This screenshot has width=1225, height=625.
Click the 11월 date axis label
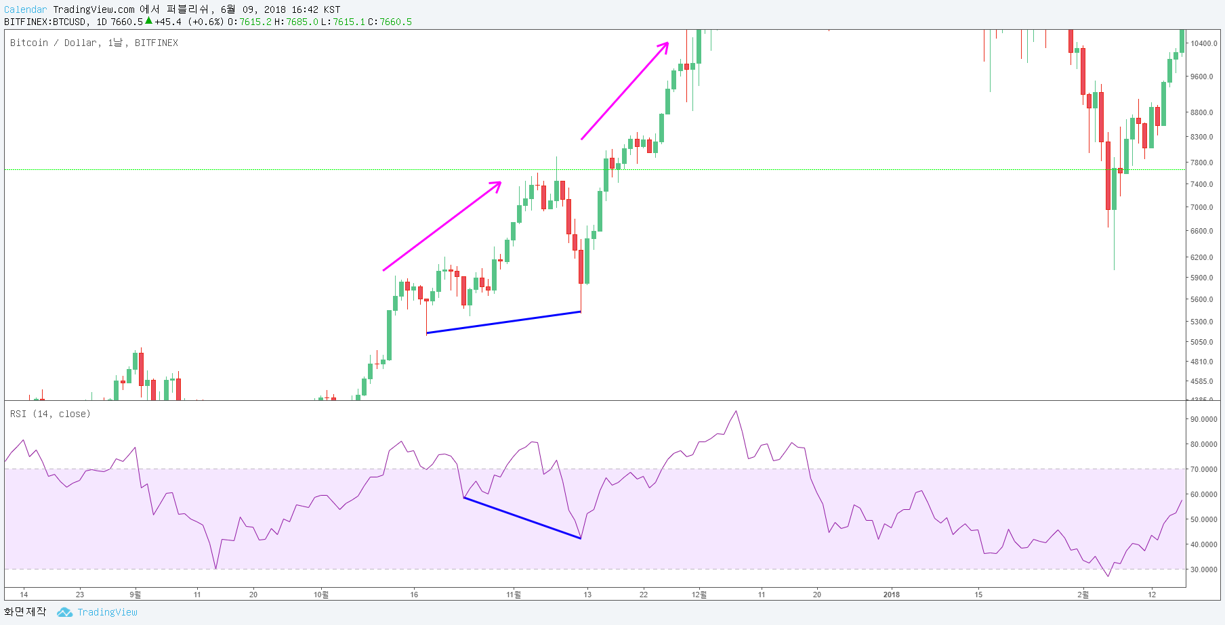tap(514, 595)
